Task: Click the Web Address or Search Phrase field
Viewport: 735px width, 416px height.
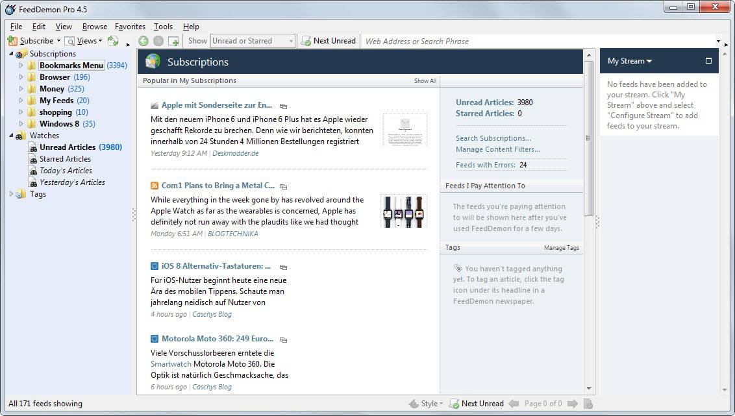Action: [539, 42]
